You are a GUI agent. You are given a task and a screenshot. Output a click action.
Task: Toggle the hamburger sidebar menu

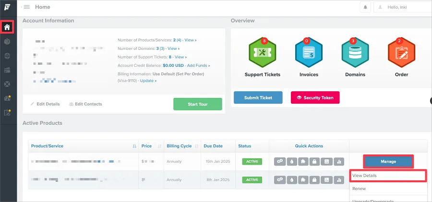(x=26, y=7)
